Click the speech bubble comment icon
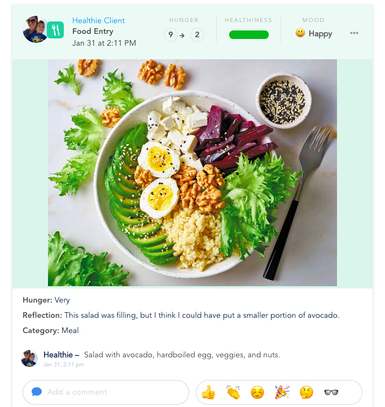This screenshot has width=385, height=407. (x=37, y=392)
